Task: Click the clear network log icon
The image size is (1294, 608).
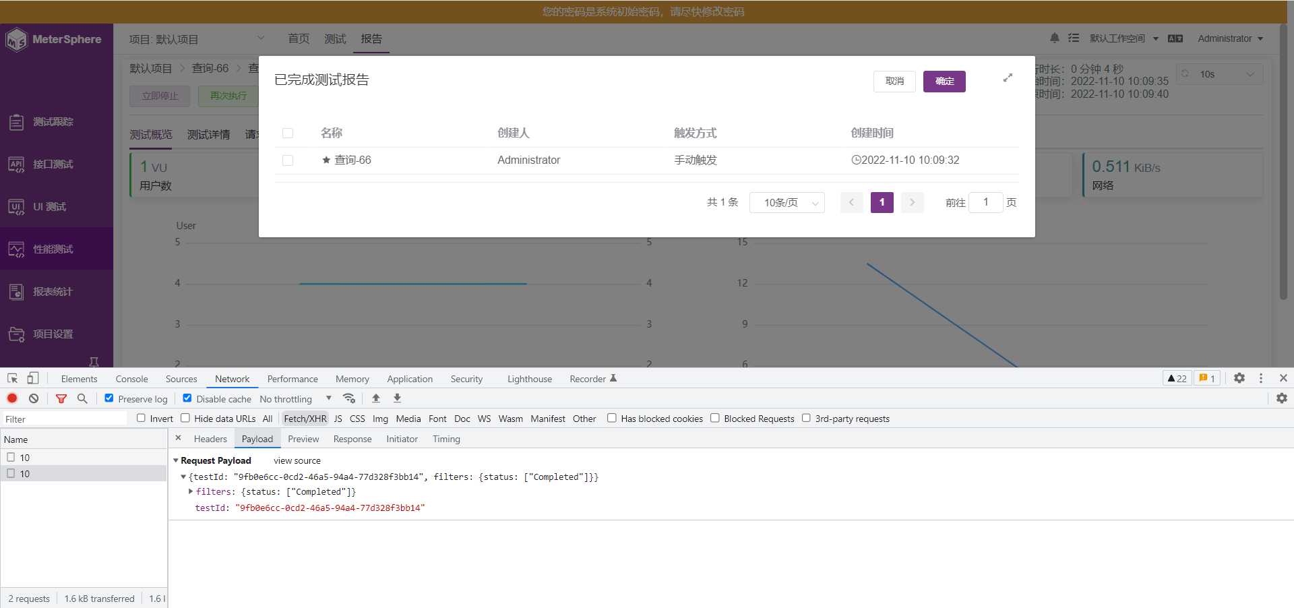Action: pos(34,398)
